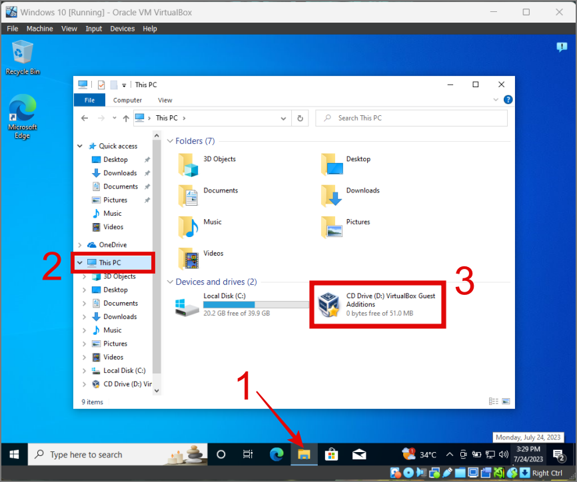This screenshot has width=577, height=482.
Task: Customize Quick Access Toolbar dropdown arrow
Action: coord(124,85)
